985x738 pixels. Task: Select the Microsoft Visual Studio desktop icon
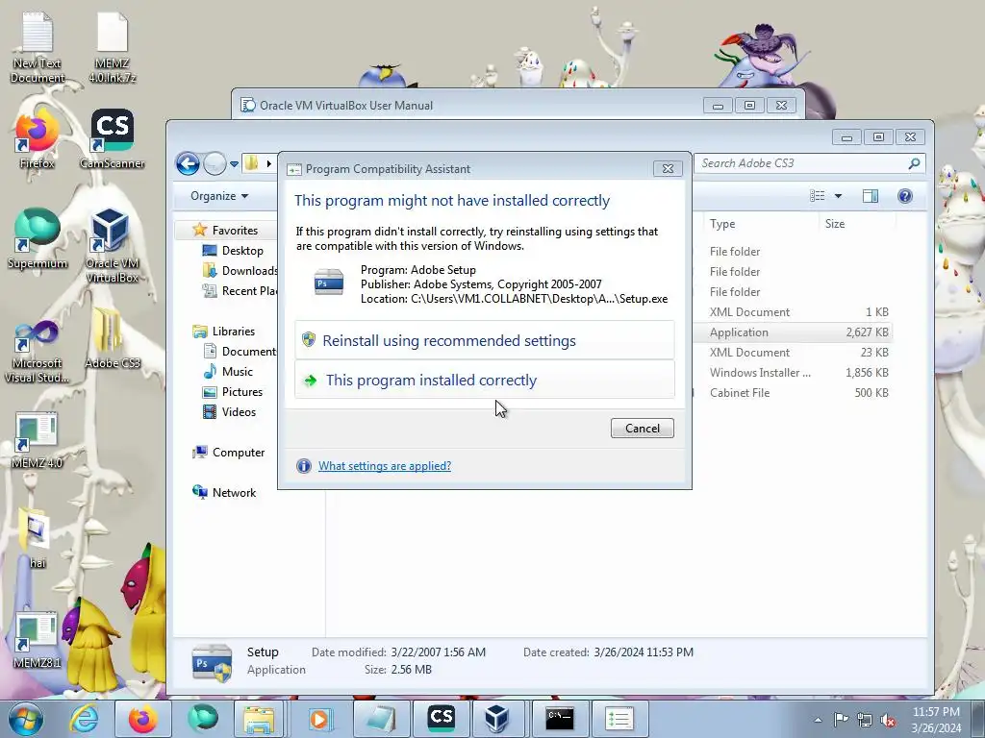point(38,352)
